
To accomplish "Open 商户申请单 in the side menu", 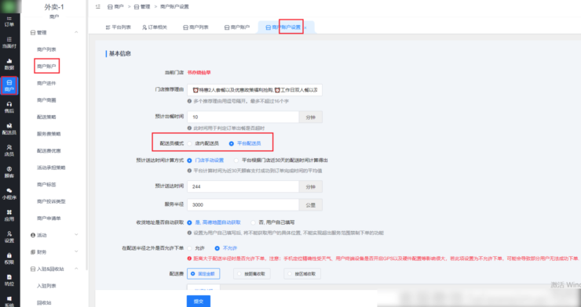I will (49, 219).
